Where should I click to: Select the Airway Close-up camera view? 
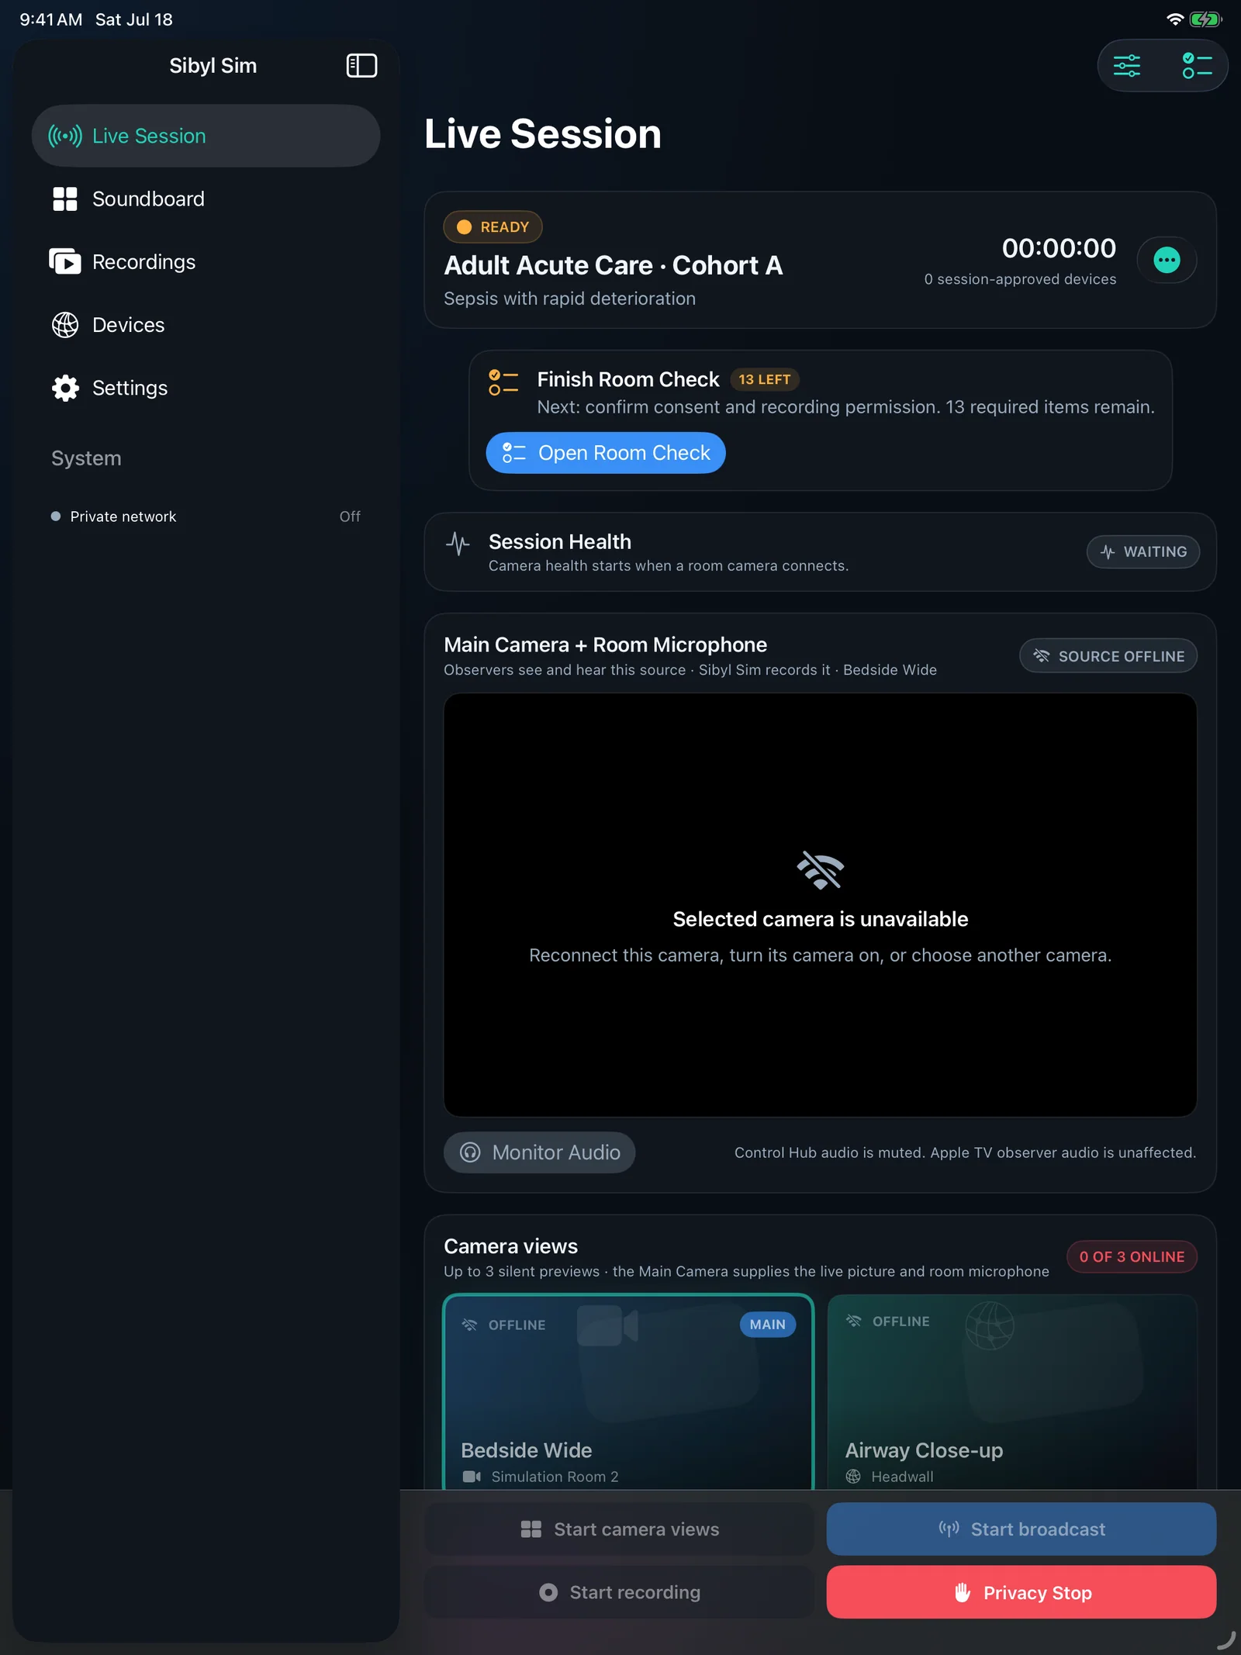(x=1012, y=1392)
